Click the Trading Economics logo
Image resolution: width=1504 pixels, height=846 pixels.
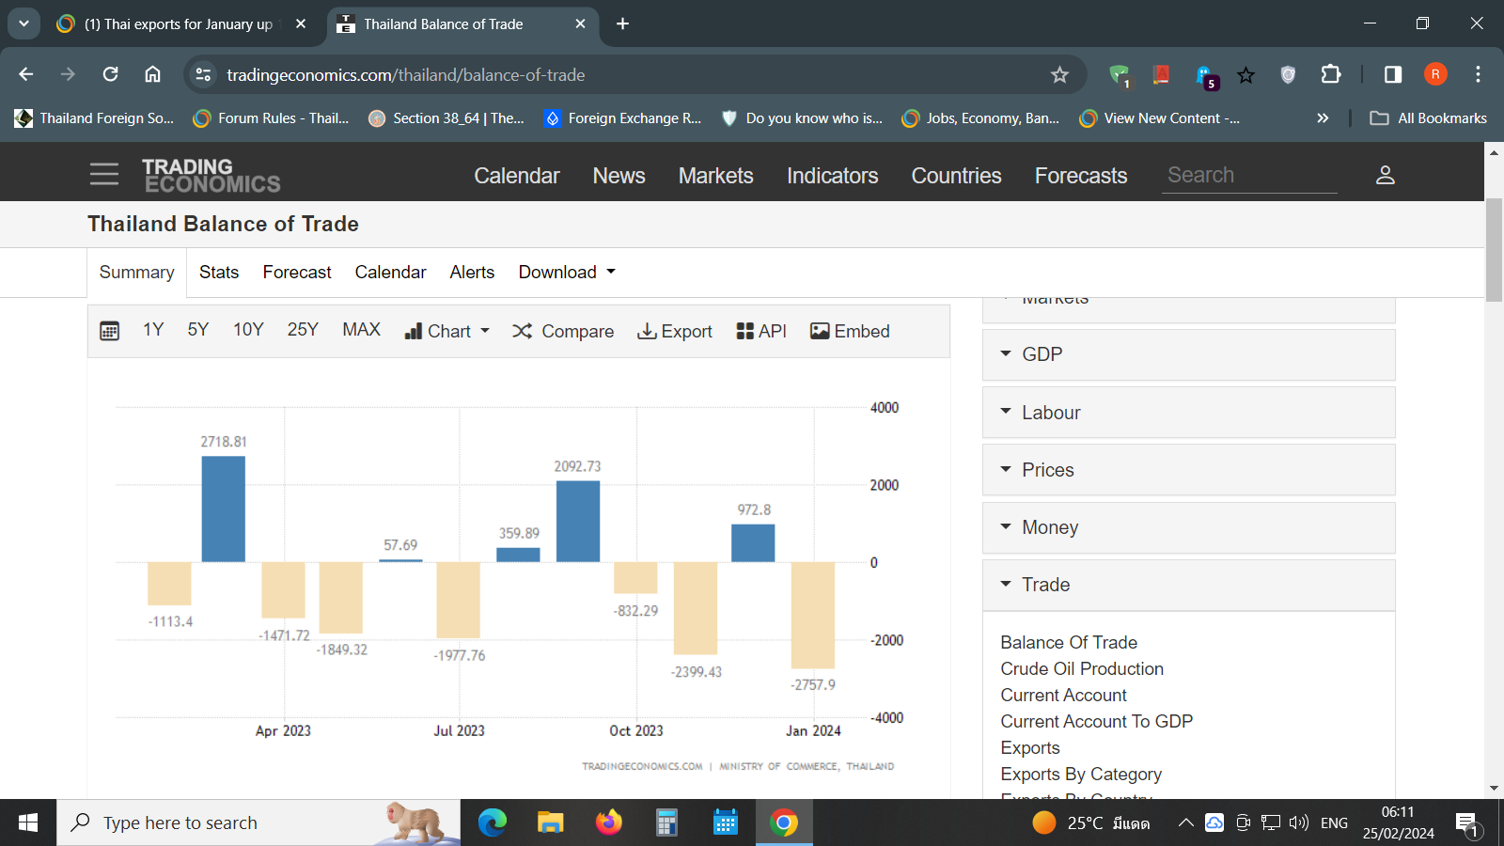point(211,175)
